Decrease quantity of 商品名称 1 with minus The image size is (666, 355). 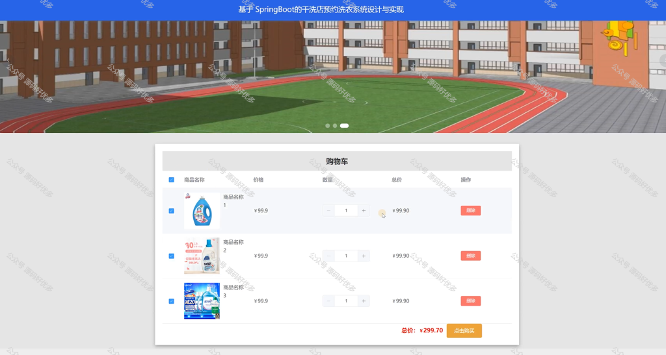(328, 210)
